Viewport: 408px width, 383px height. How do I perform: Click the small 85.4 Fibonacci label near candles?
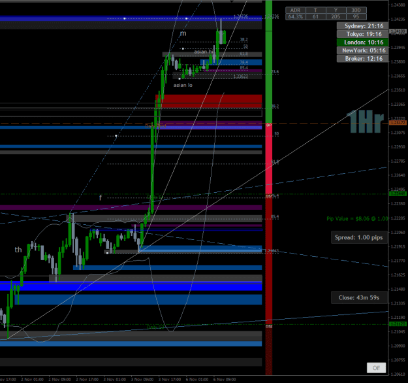click(x=243, y=68)
